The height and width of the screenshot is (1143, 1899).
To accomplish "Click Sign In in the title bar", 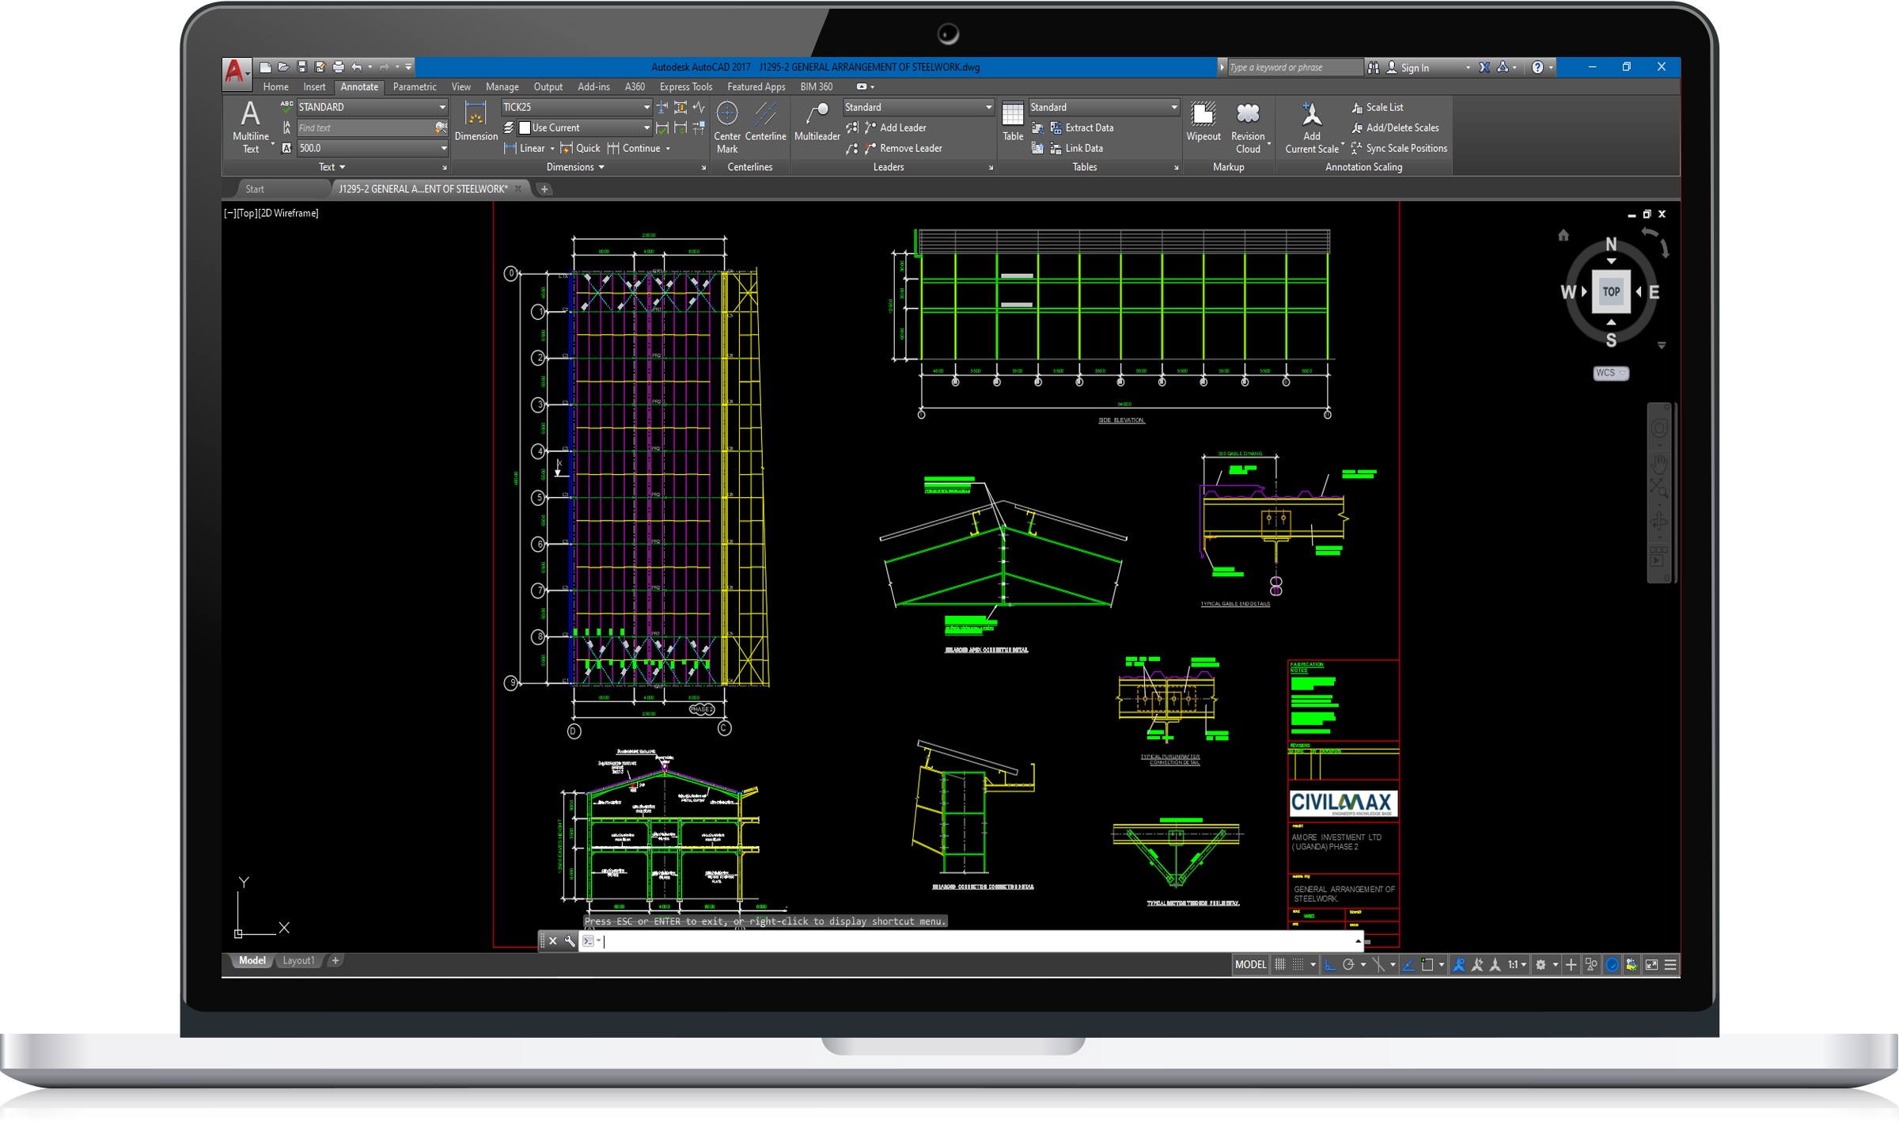I will [x=1408, y=67].
